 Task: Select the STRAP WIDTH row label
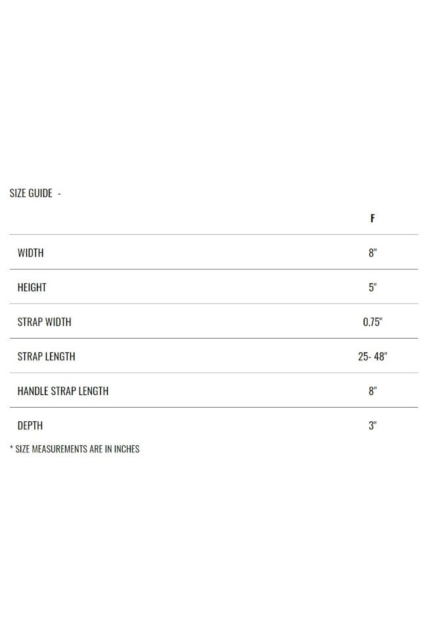point(44,321)
